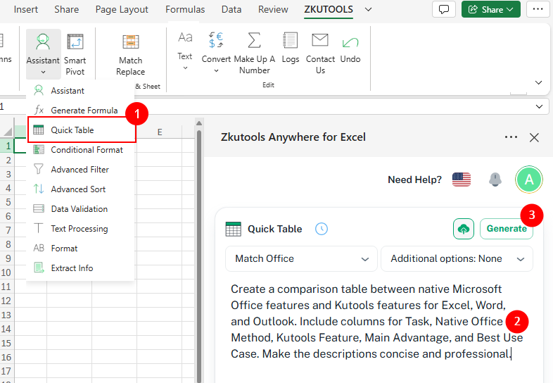The image size is (553, 383).
Task: Click the US flag language icon
Action: (x=462, y=180)
